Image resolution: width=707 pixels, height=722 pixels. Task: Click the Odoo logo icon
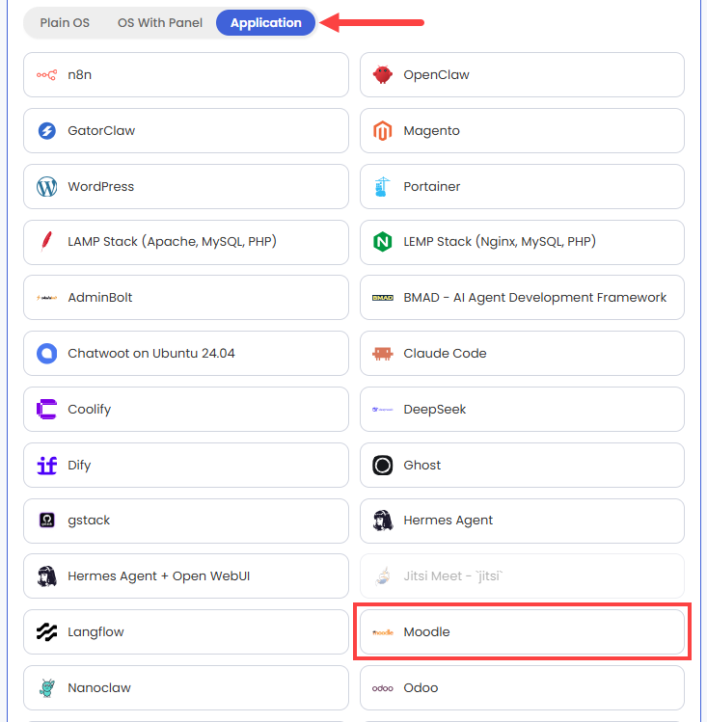[382, 688]
